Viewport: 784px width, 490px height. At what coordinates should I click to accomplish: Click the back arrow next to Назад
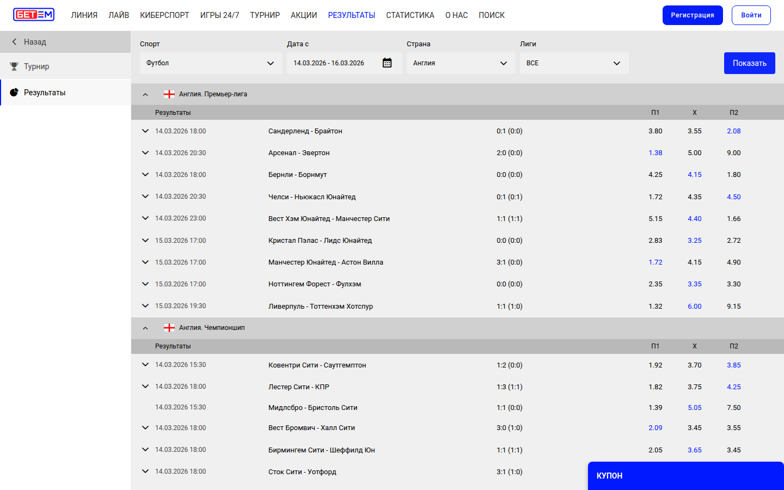(x=14, y=42)
